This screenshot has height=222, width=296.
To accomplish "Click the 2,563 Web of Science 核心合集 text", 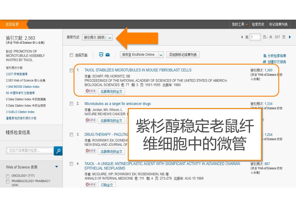I will coord(26,80).
